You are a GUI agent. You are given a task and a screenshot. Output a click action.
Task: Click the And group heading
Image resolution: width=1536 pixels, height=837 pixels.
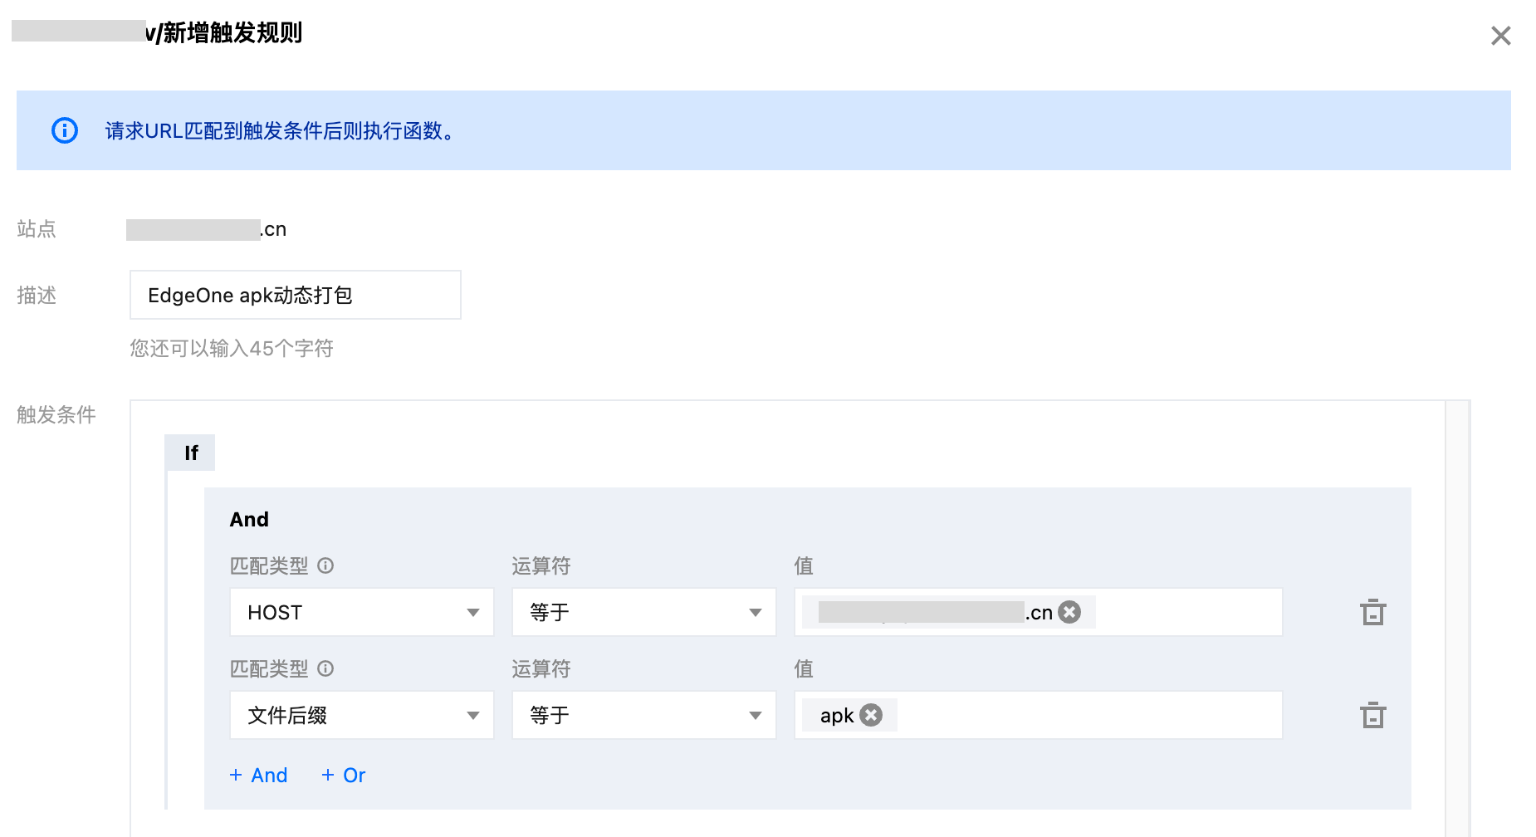tap(249, 519)
